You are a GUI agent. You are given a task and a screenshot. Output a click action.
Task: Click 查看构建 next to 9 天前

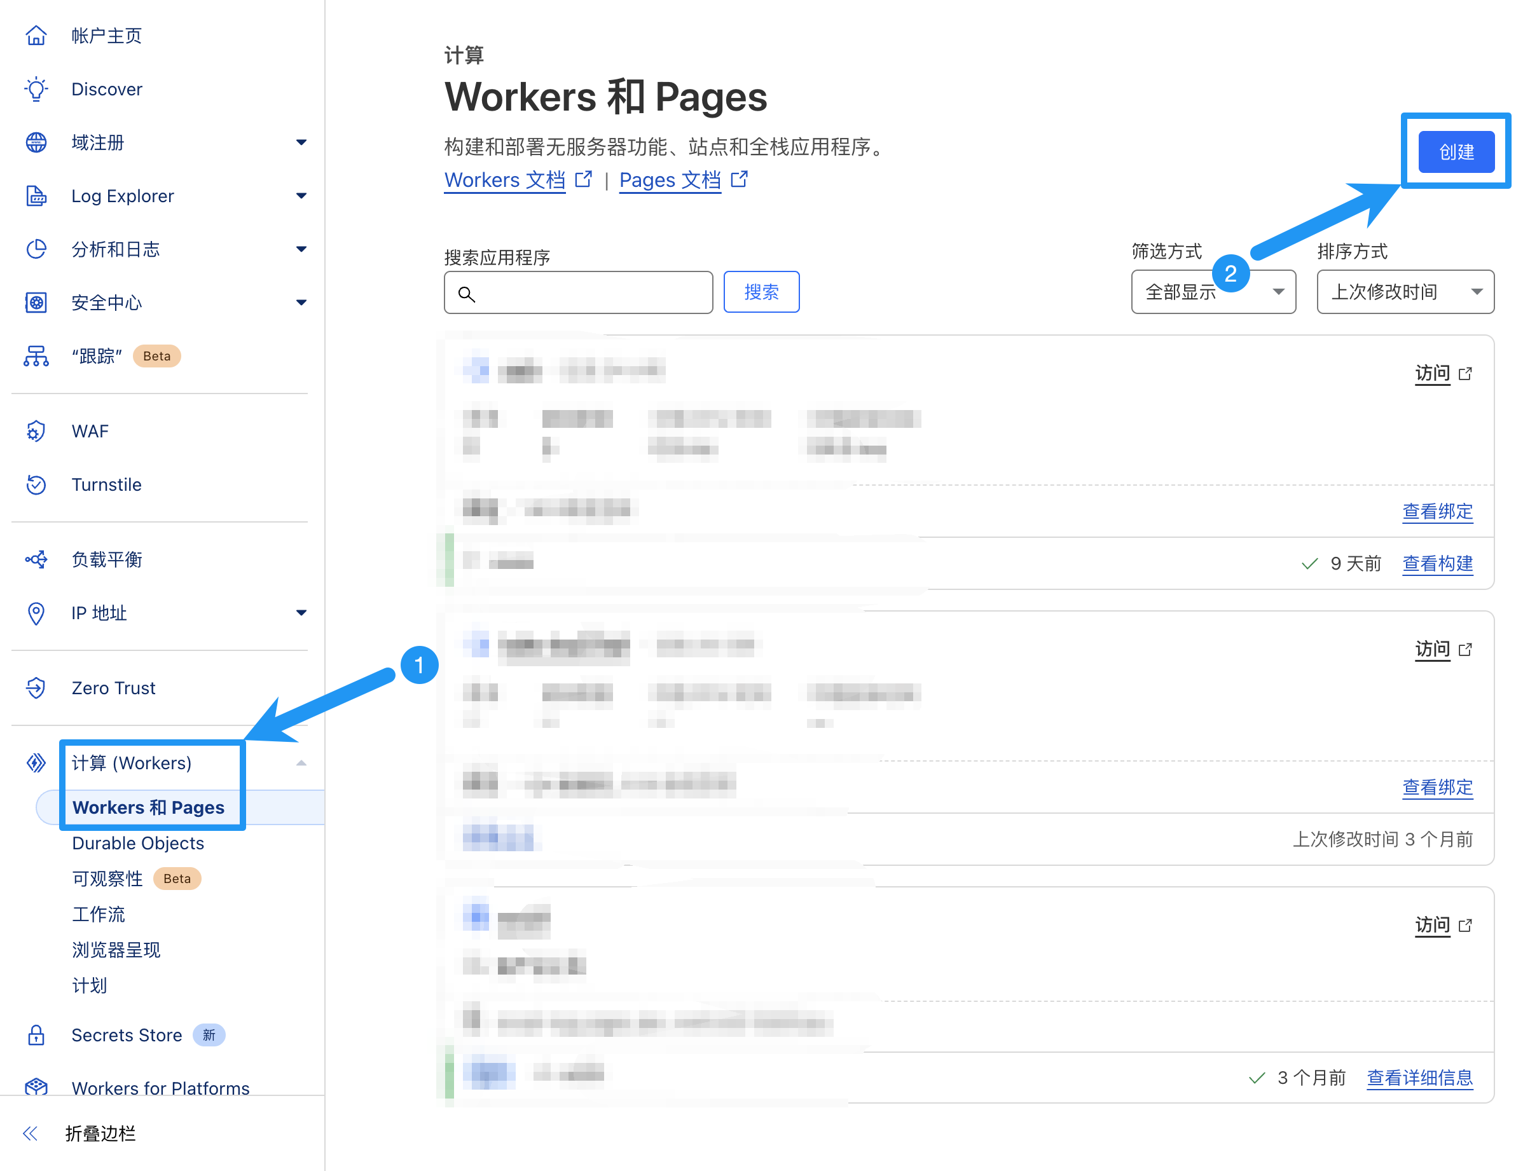coord(1437,563)
